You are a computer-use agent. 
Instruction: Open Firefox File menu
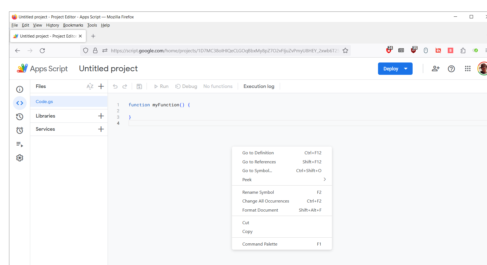click(15, 25)
